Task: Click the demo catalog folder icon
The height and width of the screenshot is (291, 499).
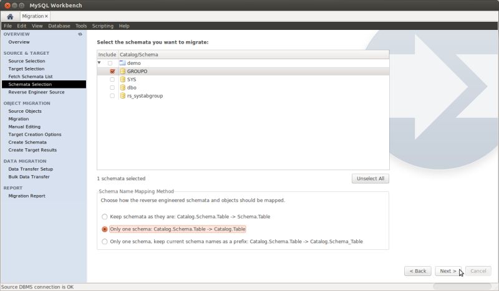Action: coord(122,63)
